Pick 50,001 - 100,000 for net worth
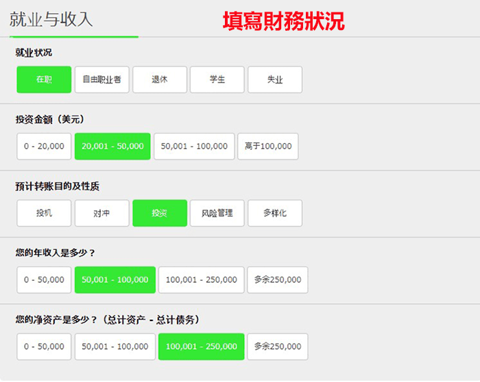Screen dimensions: 480x382 tap(115, 346)
